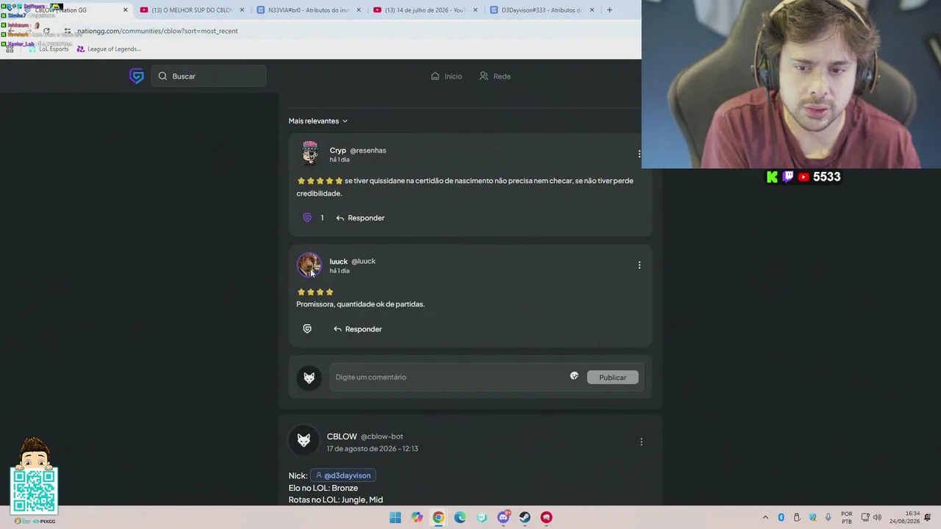
Task: Click the POR PTB language indicator
Action: [847, 517]
